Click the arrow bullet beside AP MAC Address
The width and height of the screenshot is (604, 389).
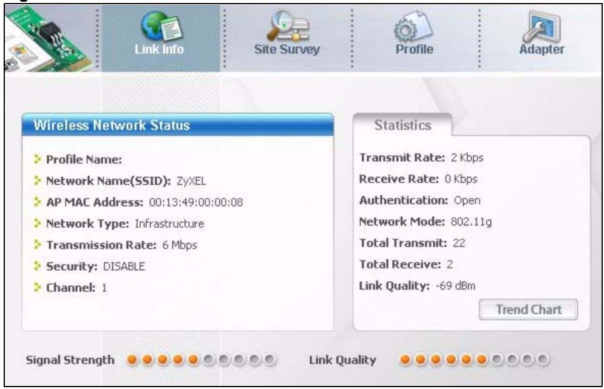38,202
